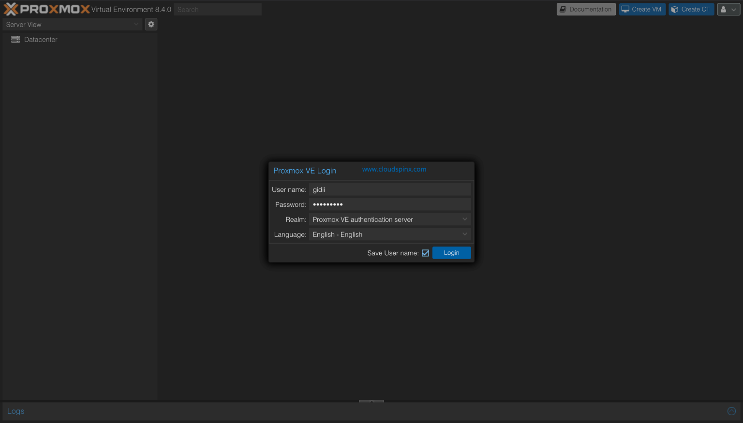
Task: Collapse Logs using the circular arrow icon
Action: click(731, 411)
